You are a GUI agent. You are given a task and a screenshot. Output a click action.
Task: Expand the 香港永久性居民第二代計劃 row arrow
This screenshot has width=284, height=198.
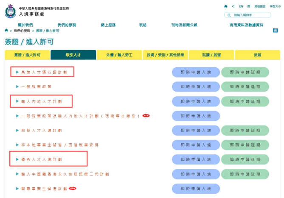(x=17, y=174)
